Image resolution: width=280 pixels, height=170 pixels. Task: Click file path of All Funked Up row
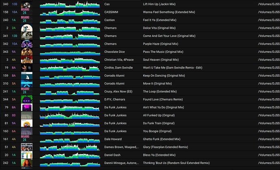tap(268, 115)
